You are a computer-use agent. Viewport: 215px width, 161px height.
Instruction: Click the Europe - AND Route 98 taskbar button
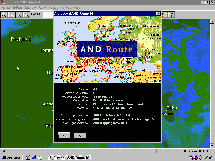pos(69,158)
